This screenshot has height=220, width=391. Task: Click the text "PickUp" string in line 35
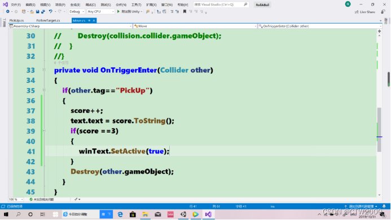[x=133, y=90]
